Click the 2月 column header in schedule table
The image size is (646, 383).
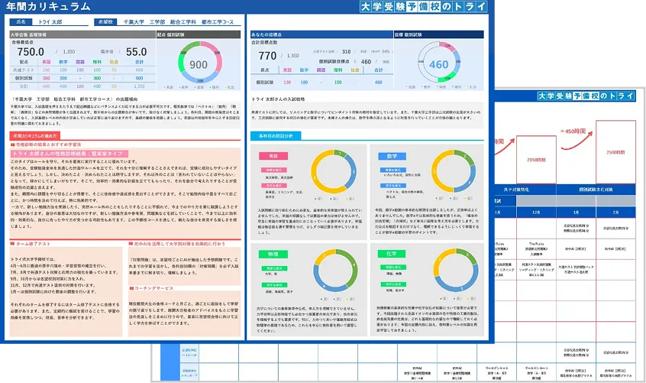tap(616, 212)
